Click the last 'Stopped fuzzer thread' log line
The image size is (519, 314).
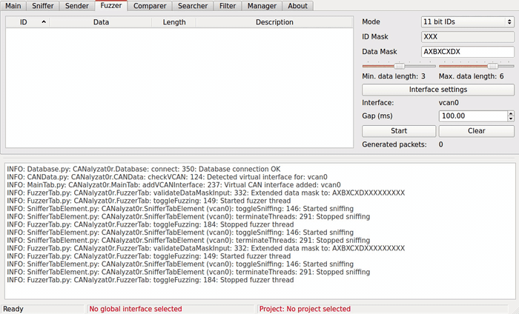pos(151,280)
